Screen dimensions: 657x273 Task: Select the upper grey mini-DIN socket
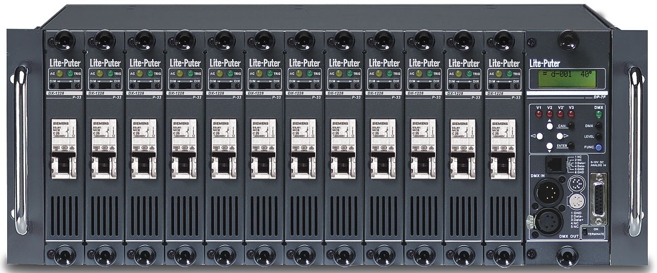(575, 183)
